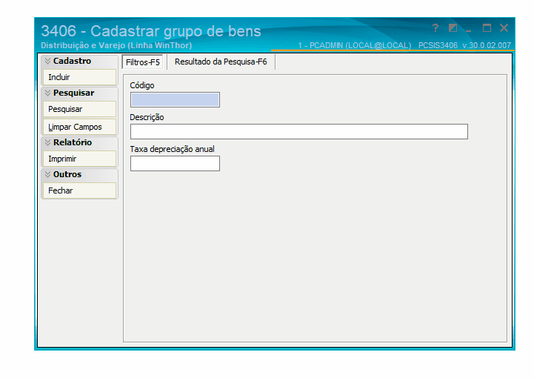Select the Taxa depreciação anual field

pos(175,164)
